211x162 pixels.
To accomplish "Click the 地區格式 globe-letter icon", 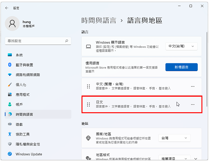I will pyautogui.click(x=88, y=158).
